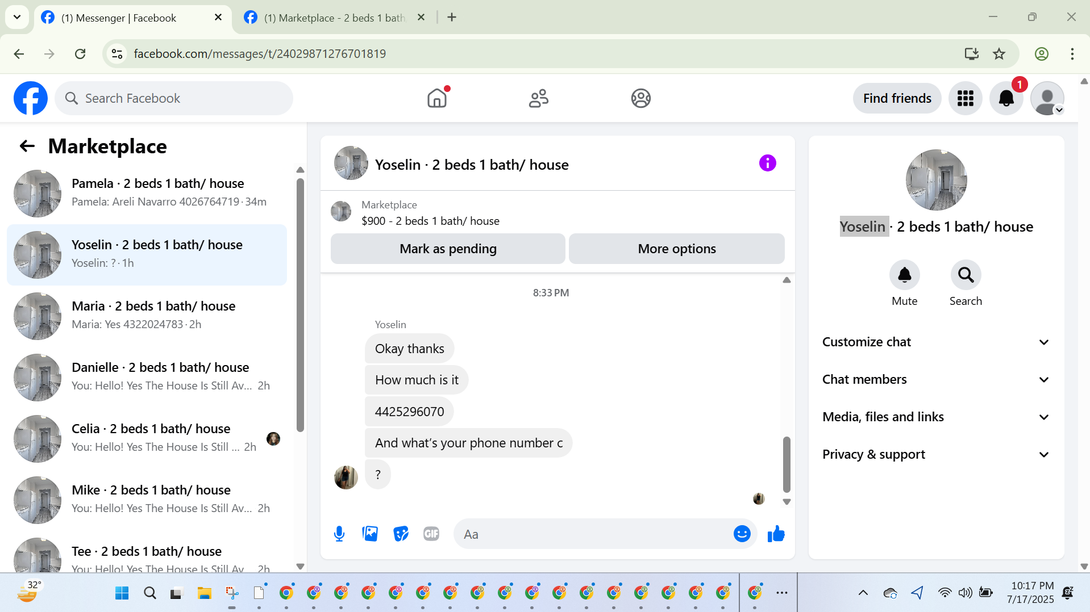
Task: Open the tab search dropdown
Action: coord(17,17)
